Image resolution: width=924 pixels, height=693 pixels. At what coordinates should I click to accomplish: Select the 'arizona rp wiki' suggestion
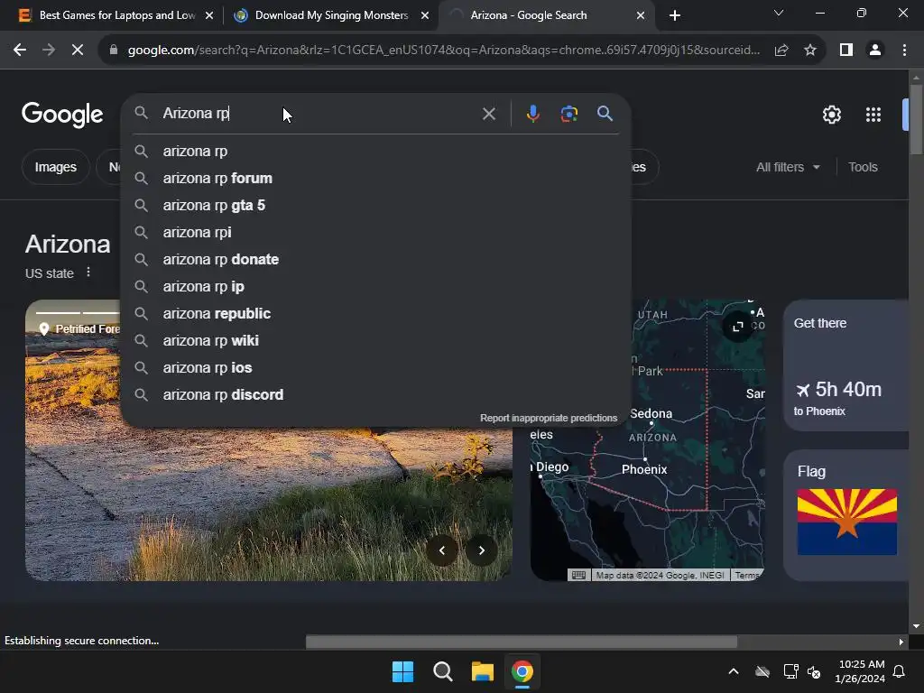[376, 341]
